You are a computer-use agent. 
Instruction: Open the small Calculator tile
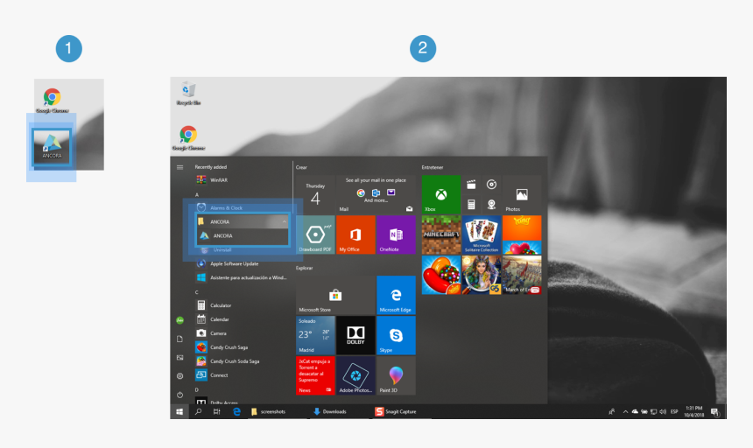tap(471, 205)
